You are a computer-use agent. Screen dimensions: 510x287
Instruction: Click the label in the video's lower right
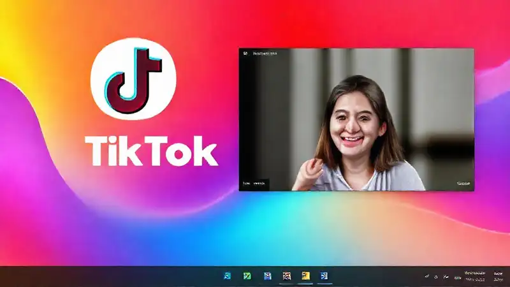[463, 184]
